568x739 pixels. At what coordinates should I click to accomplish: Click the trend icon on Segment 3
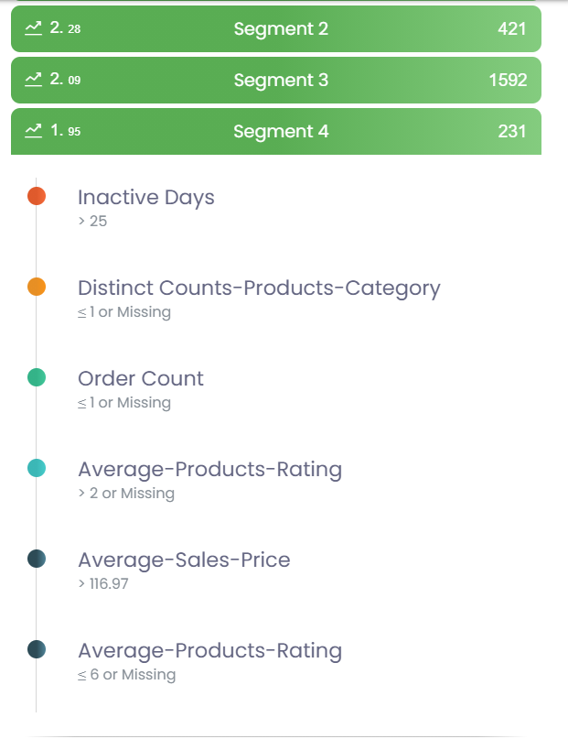tap(34, 79)
